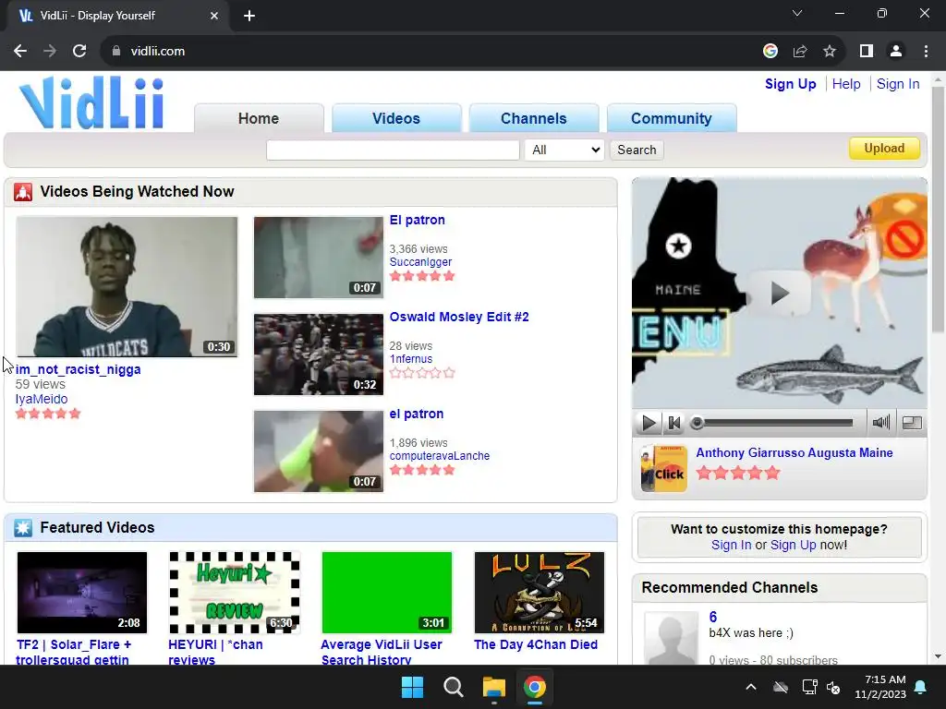Viewport: 946px width, 709px height.
Task: Click Sign Up in customize homepage box
Action: 793,545
